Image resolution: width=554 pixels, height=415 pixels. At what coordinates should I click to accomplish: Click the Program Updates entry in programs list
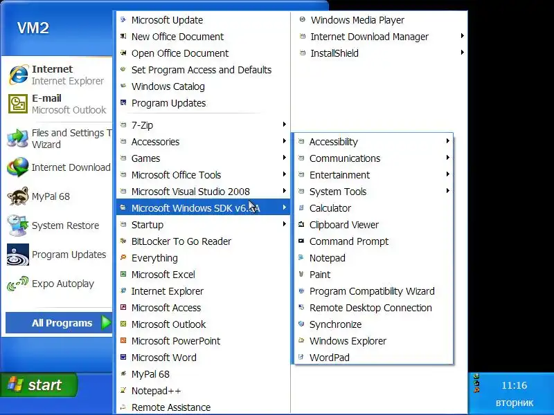[203, 102]
